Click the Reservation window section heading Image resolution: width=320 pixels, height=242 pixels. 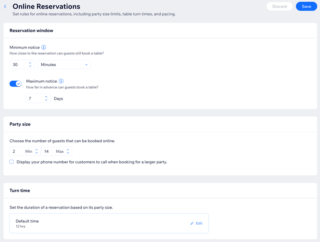[32, 31]
